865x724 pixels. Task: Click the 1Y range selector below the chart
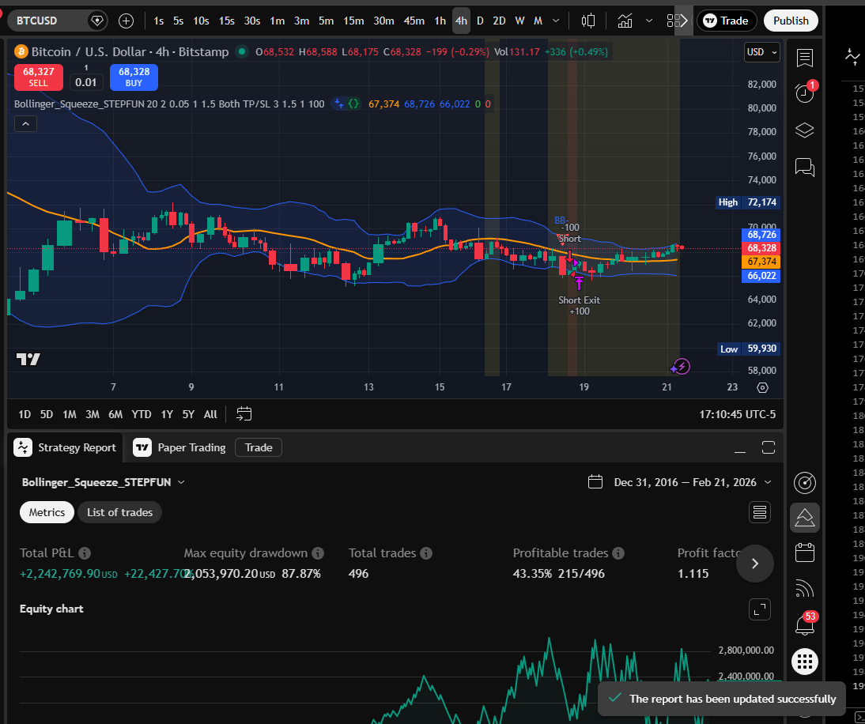pos(166,413)
